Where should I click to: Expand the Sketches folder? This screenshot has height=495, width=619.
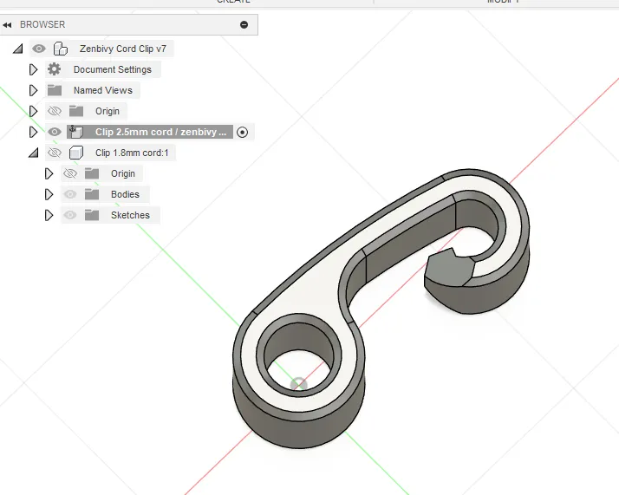pos(49,215)
